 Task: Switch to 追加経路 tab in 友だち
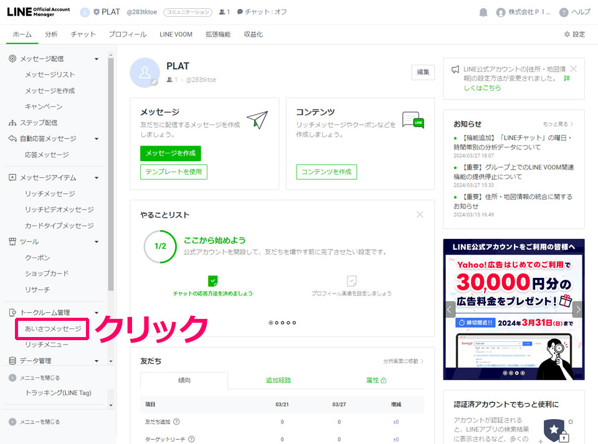(278, 380)
